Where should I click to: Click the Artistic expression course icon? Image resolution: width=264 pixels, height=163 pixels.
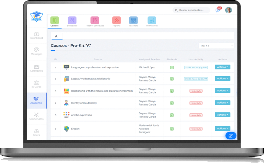66,115
